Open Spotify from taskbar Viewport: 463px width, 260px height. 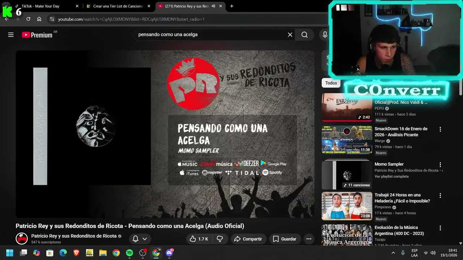[129, 253]
